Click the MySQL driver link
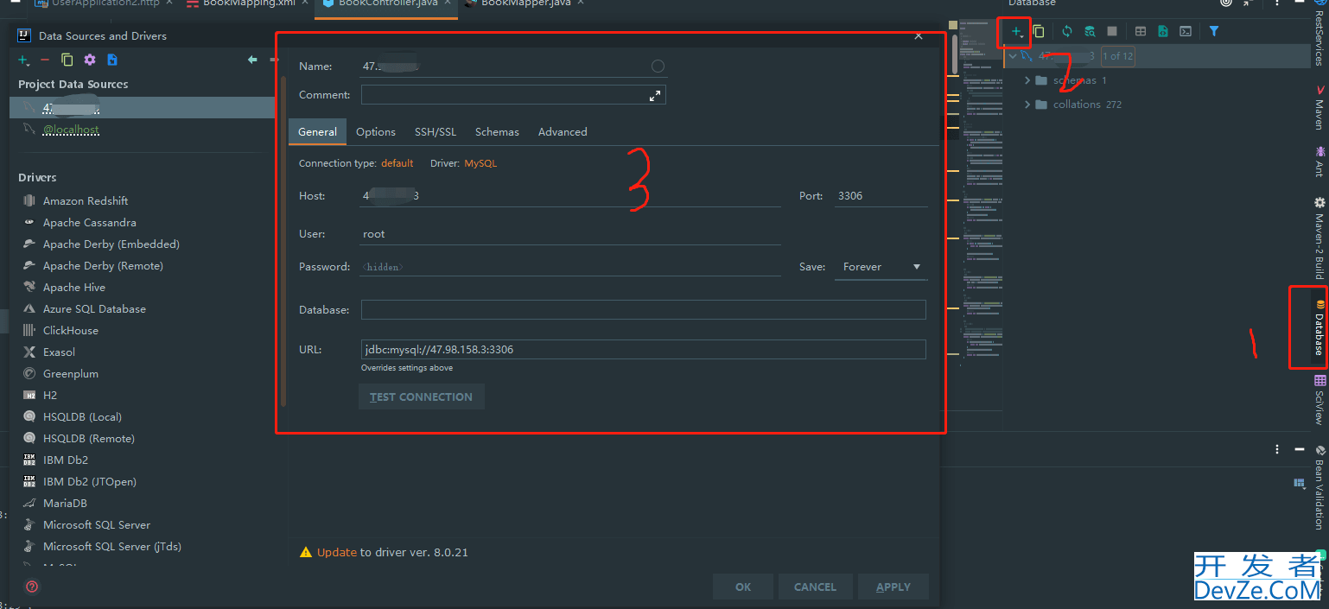The width and height of the screenshot is (1329, 609). (480, 163)
